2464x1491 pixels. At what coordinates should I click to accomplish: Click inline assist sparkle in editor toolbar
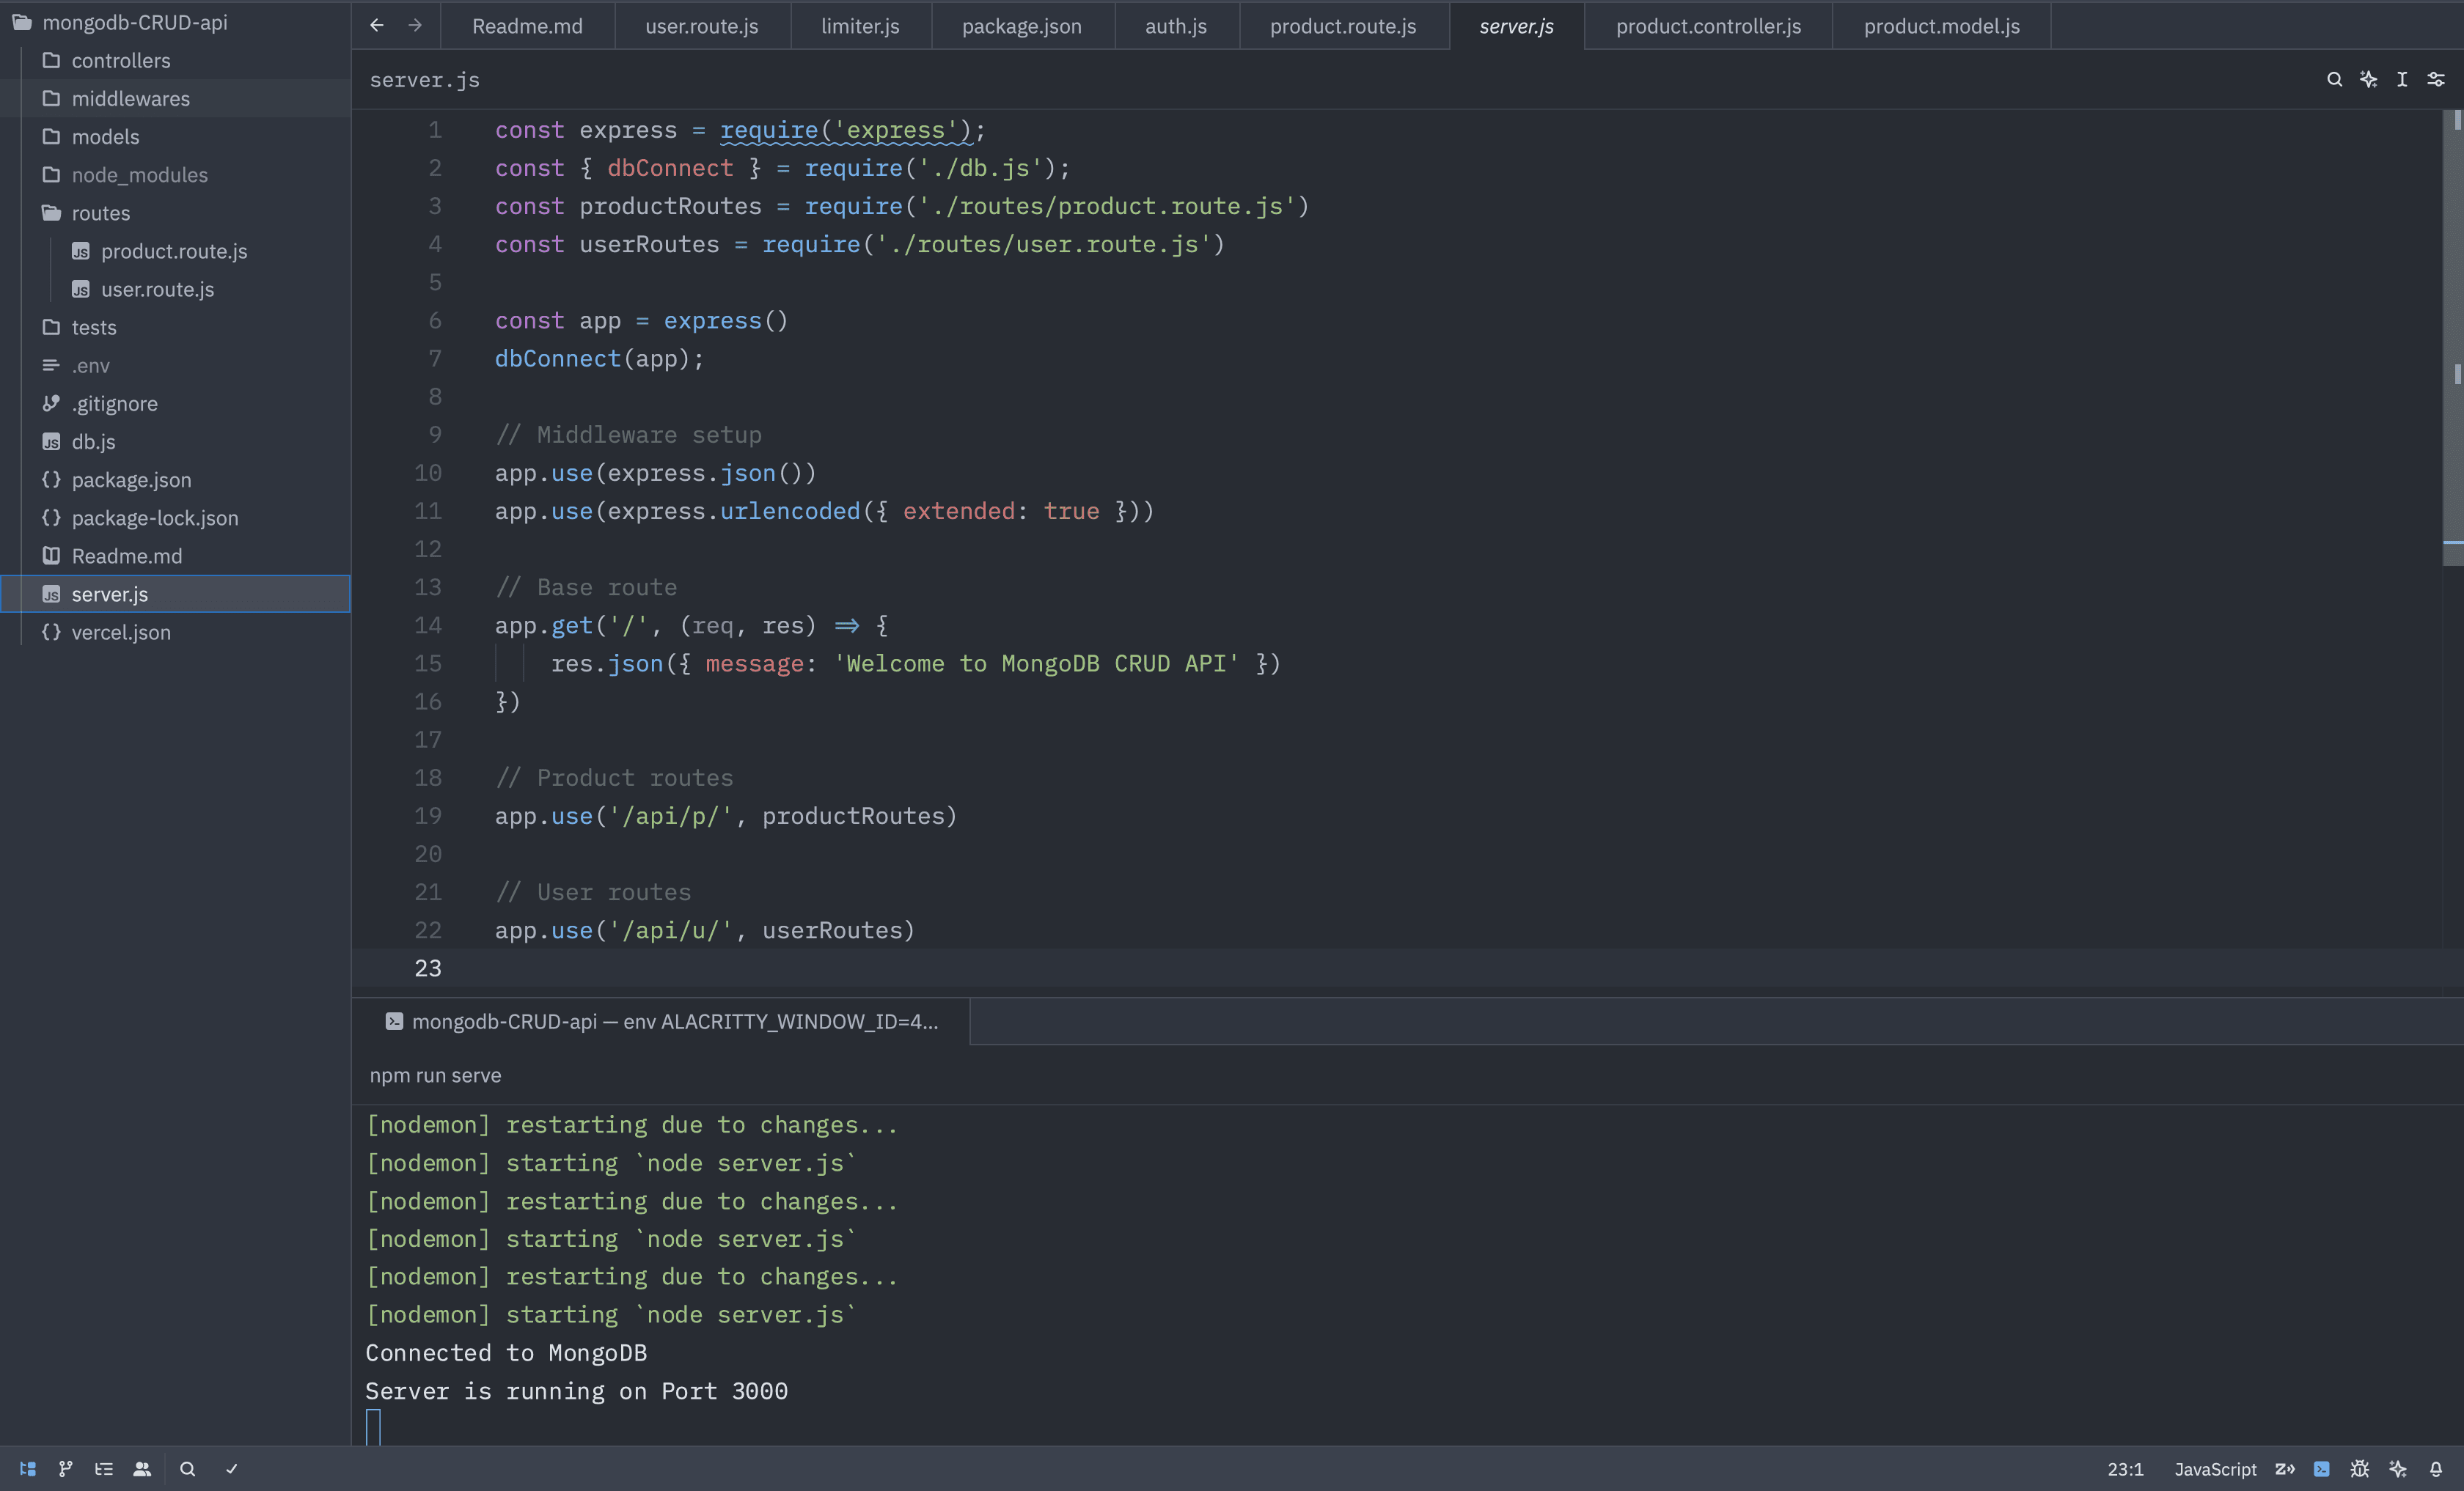coord(2368,79)
